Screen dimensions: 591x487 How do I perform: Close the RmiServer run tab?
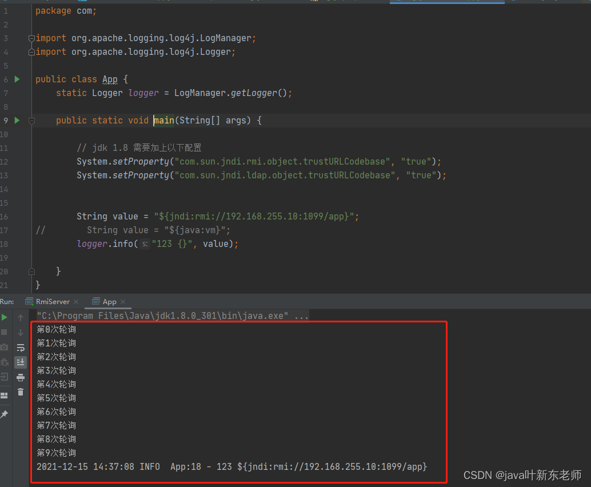pos(76,302)
